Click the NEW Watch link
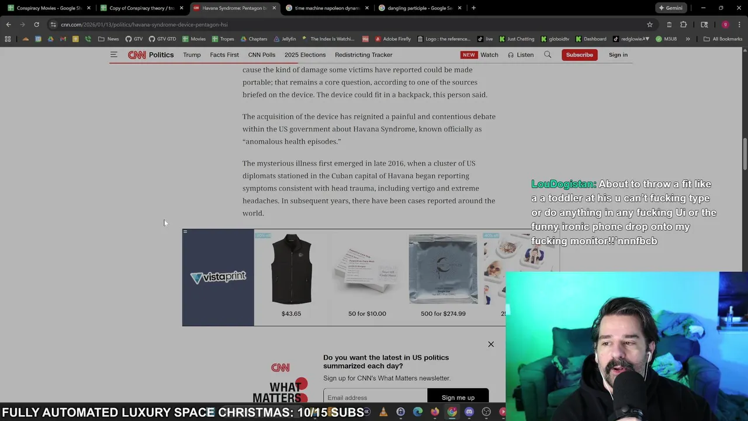 [480, 55]
